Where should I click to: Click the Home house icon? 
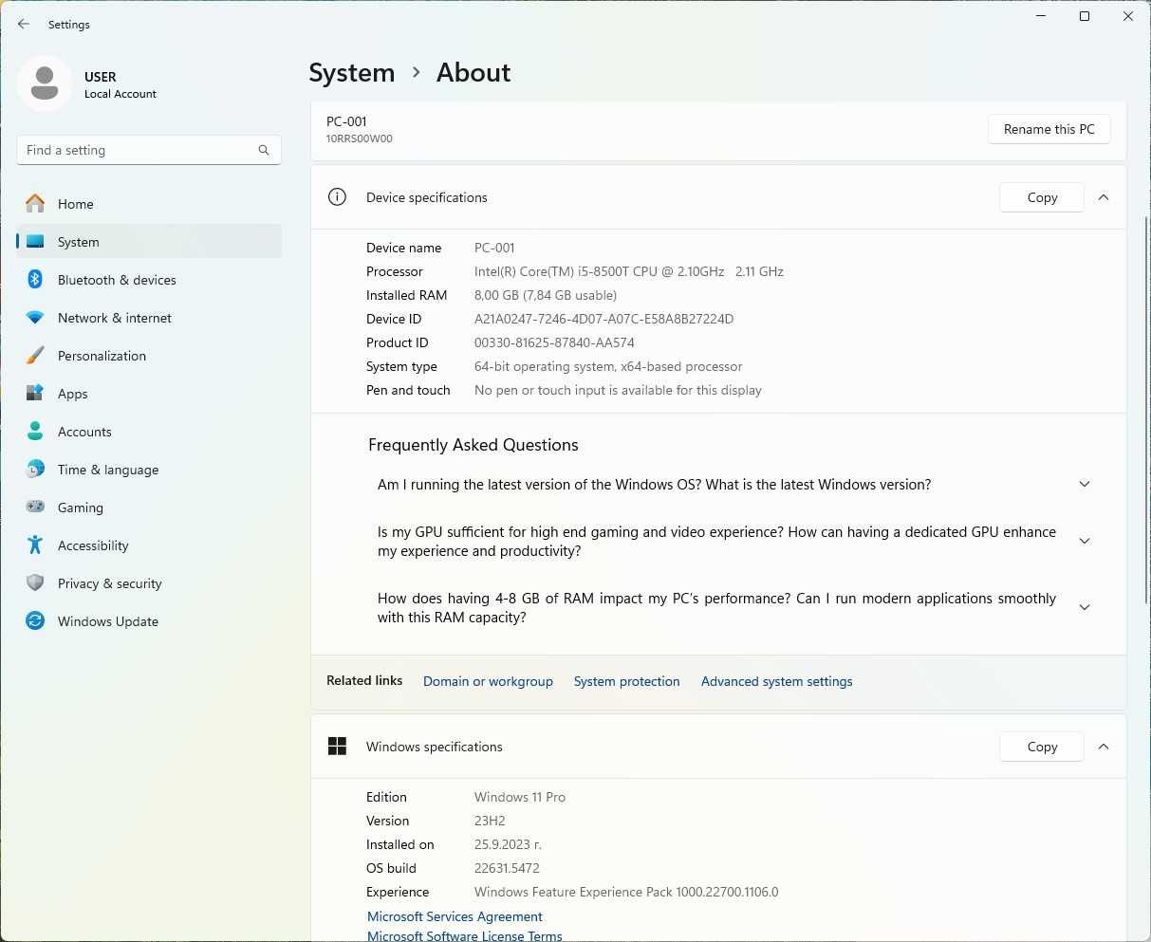[x=35, y=203]
